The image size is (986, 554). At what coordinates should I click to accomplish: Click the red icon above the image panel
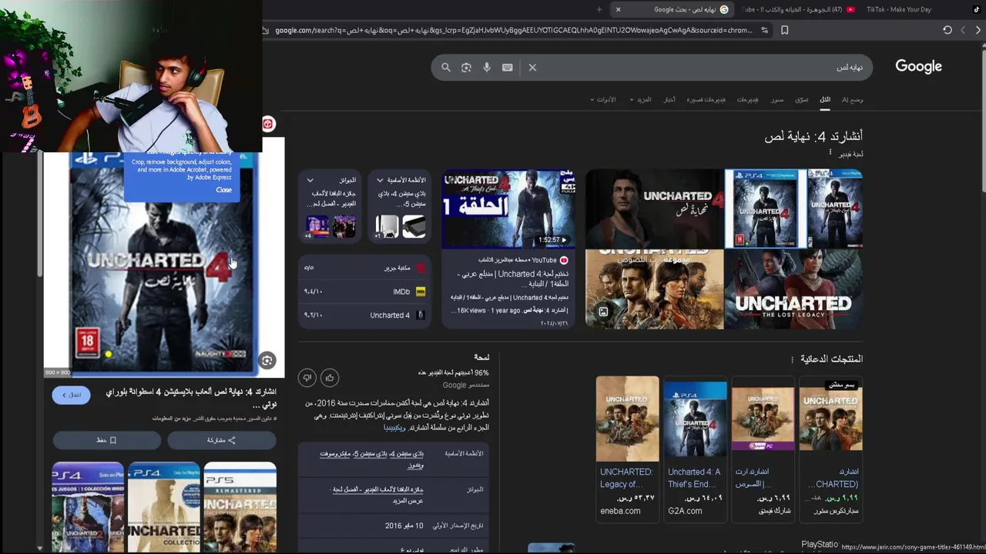267,124
